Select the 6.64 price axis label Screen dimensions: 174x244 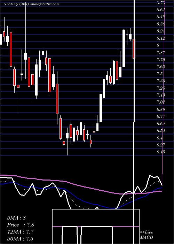click(161, 124)
